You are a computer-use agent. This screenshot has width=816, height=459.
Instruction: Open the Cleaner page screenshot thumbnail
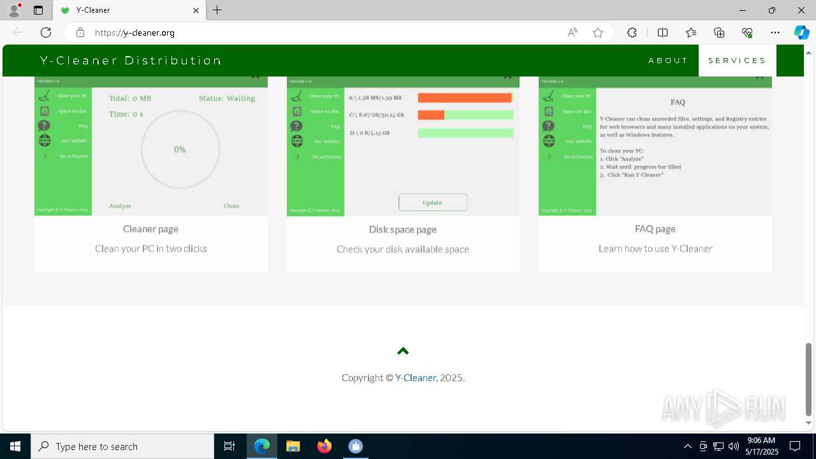coord(151,146)
